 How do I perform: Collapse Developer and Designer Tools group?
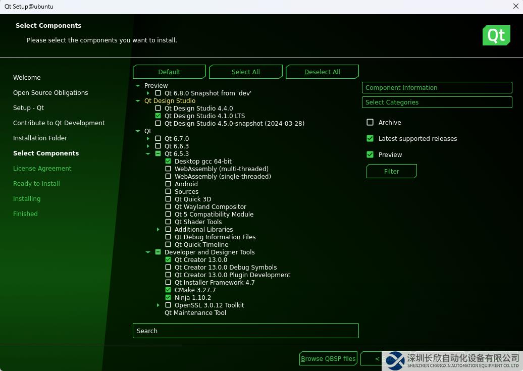pyautogui.click(x=148, y=252)
